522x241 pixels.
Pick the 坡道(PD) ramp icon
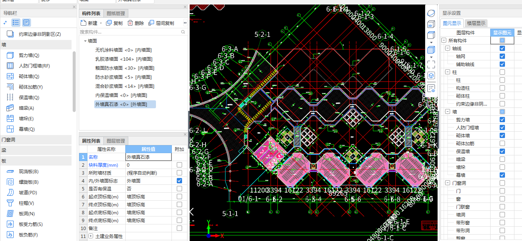[x=10, y=193]
